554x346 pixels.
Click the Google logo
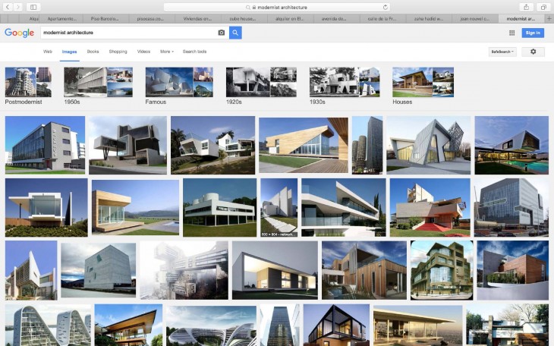click(x=19, y=33)
